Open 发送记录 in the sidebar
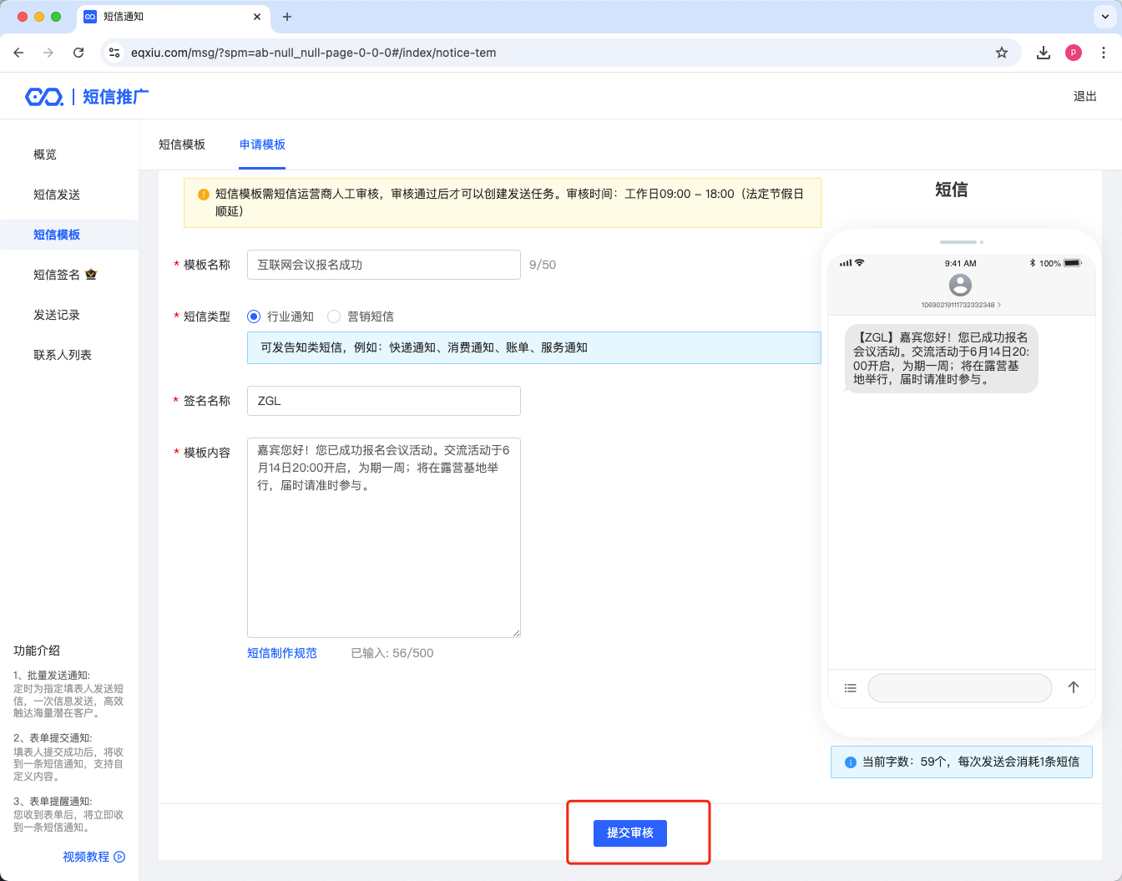The image size is (1122, 881). [x=57, y=315]
